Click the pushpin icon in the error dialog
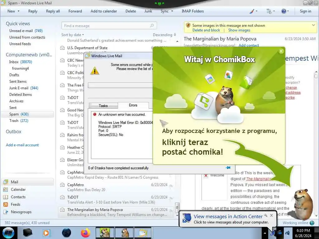The width and height of the screenshot is (319, 239). click(x=228, y=168)
